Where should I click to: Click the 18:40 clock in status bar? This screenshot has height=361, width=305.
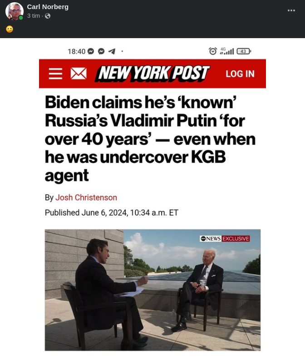(x=76, y=51)
